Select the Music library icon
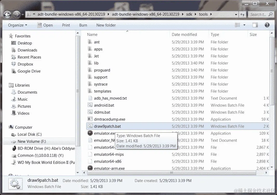 pyautogui.click(x=14, y=99)
